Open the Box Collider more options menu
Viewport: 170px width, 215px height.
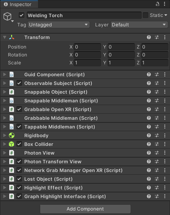tap(165, 144)
